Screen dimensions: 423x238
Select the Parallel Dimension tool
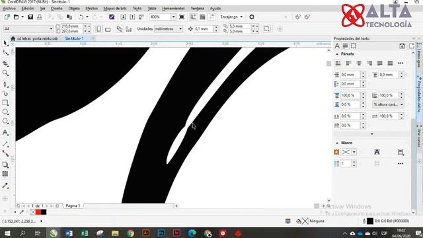(5, 144)
